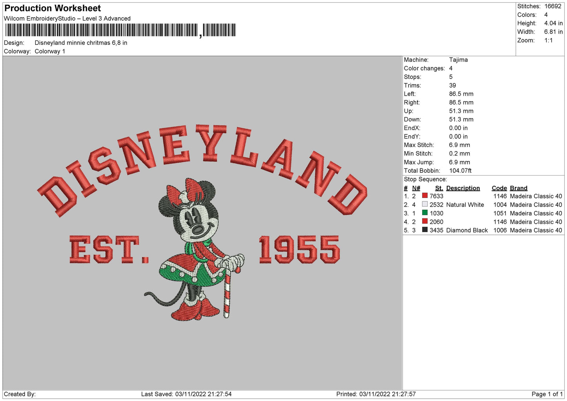Click the Page 1 of 1 indicator
This screenshot has width=567, height=401.
547,394
